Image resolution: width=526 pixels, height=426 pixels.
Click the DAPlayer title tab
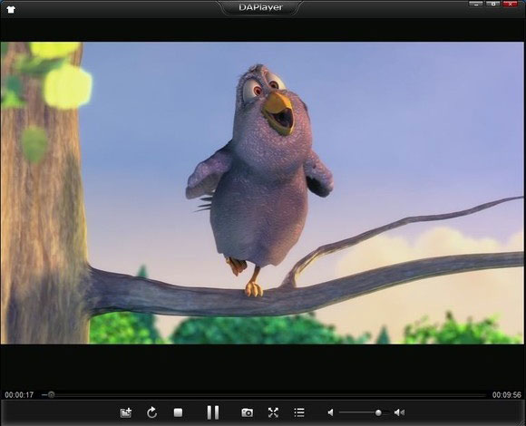[x=260, y=7]
